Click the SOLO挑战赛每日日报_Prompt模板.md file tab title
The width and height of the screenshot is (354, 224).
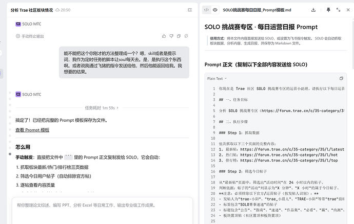257,10
